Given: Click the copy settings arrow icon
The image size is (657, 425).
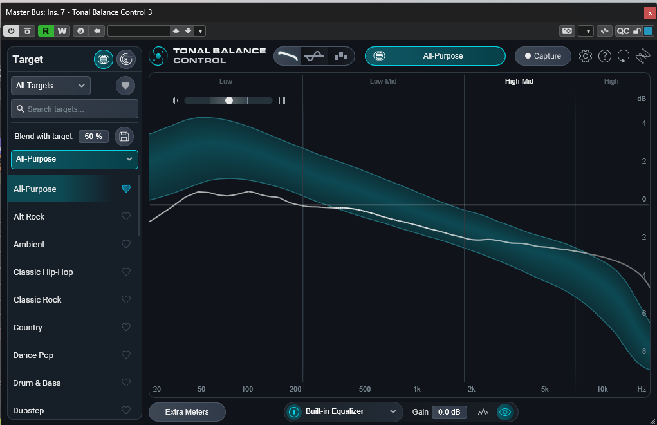Looking at the screenshot, I should click(97, 31).
